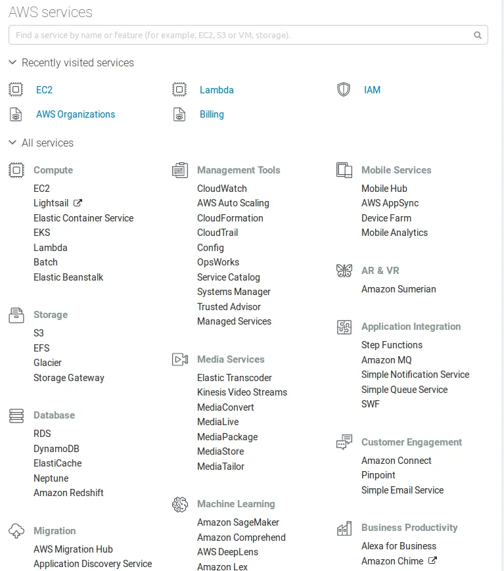The image size is (504, 571).
Task: Click the Mobile Services category icon
Action: (x=344, y=170)
